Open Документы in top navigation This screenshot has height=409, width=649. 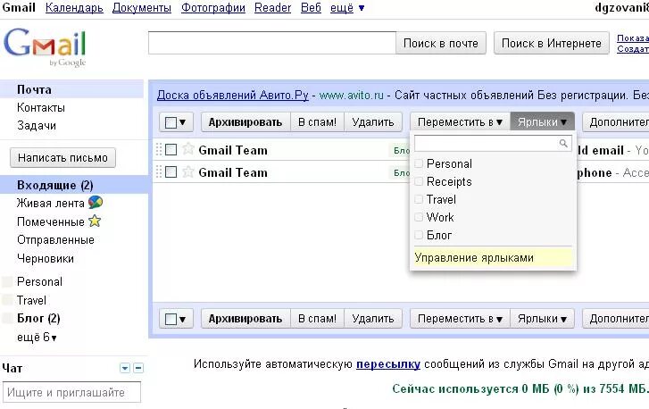(142, 7)
